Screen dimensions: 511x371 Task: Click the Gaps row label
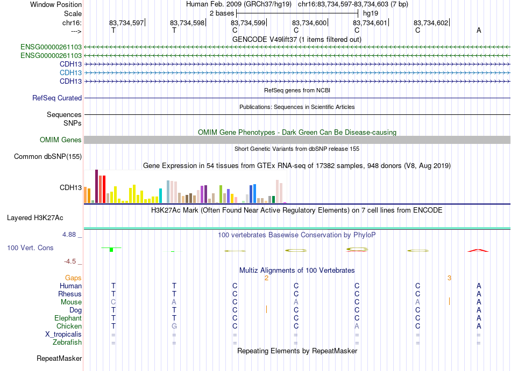tap(73, 278)
